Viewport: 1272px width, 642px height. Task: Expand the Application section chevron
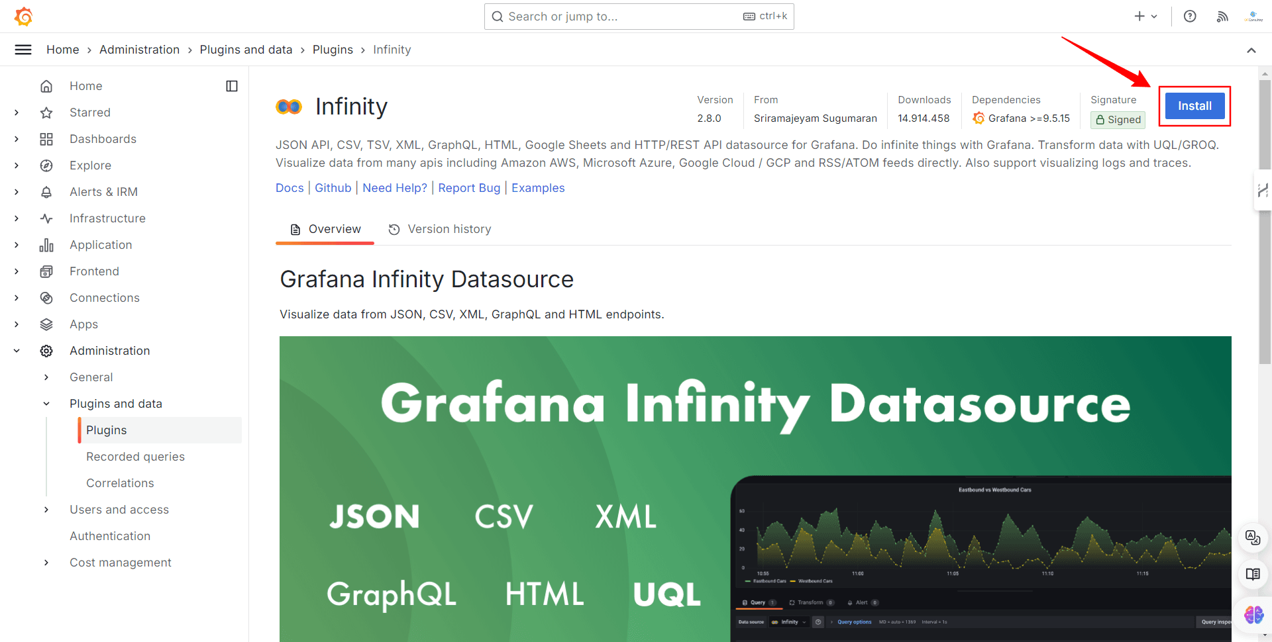(x=17, y=245)
